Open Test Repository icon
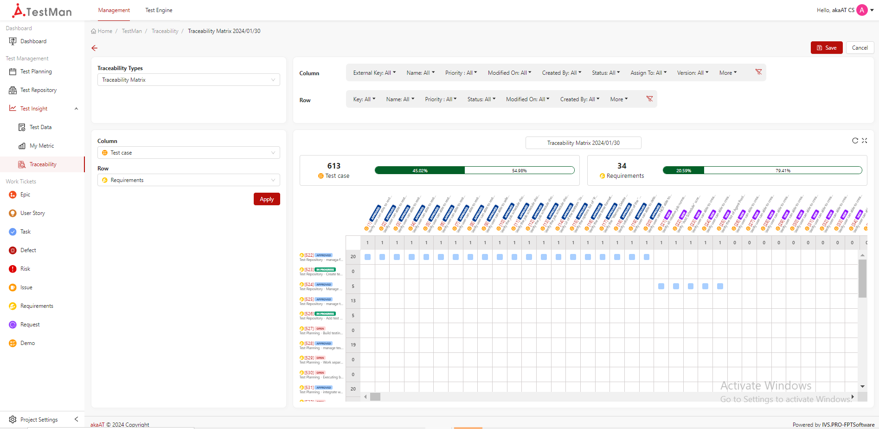Screen dimensions: 879x429 tap(13, 90)
